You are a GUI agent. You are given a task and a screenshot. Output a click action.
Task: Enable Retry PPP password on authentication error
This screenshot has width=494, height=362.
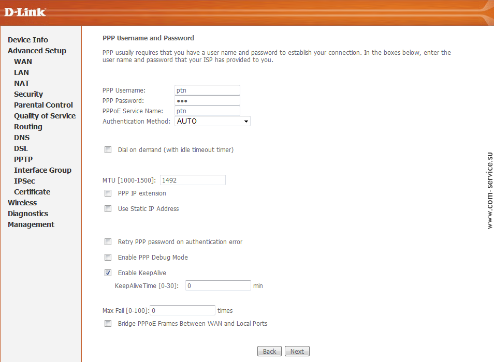tap(108, 242)
